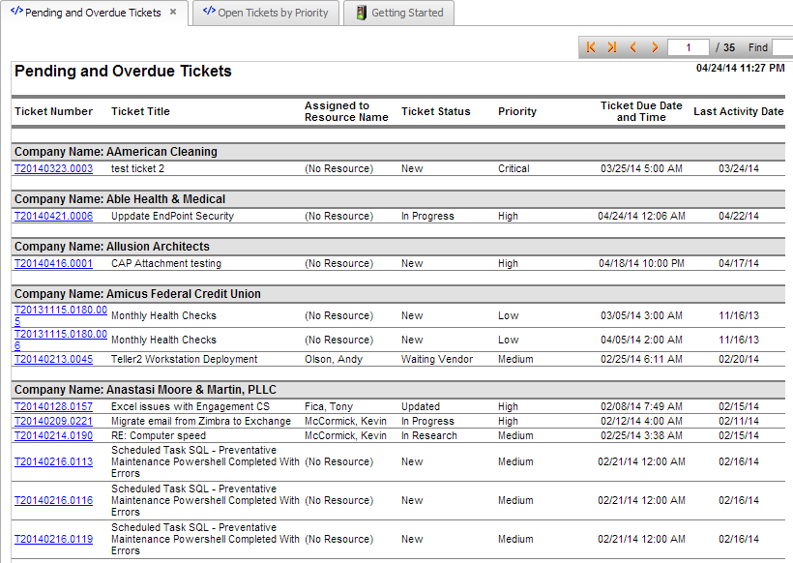The image size is (793, 563).
Task: Open ticket T20140216.0113
Action: [x=53, y=462]
